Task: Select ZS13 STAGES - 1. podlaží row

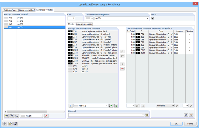Action: (93, 58)
